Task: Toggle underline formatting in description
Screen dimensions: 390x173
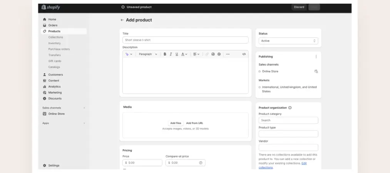Action: [177, 54]
